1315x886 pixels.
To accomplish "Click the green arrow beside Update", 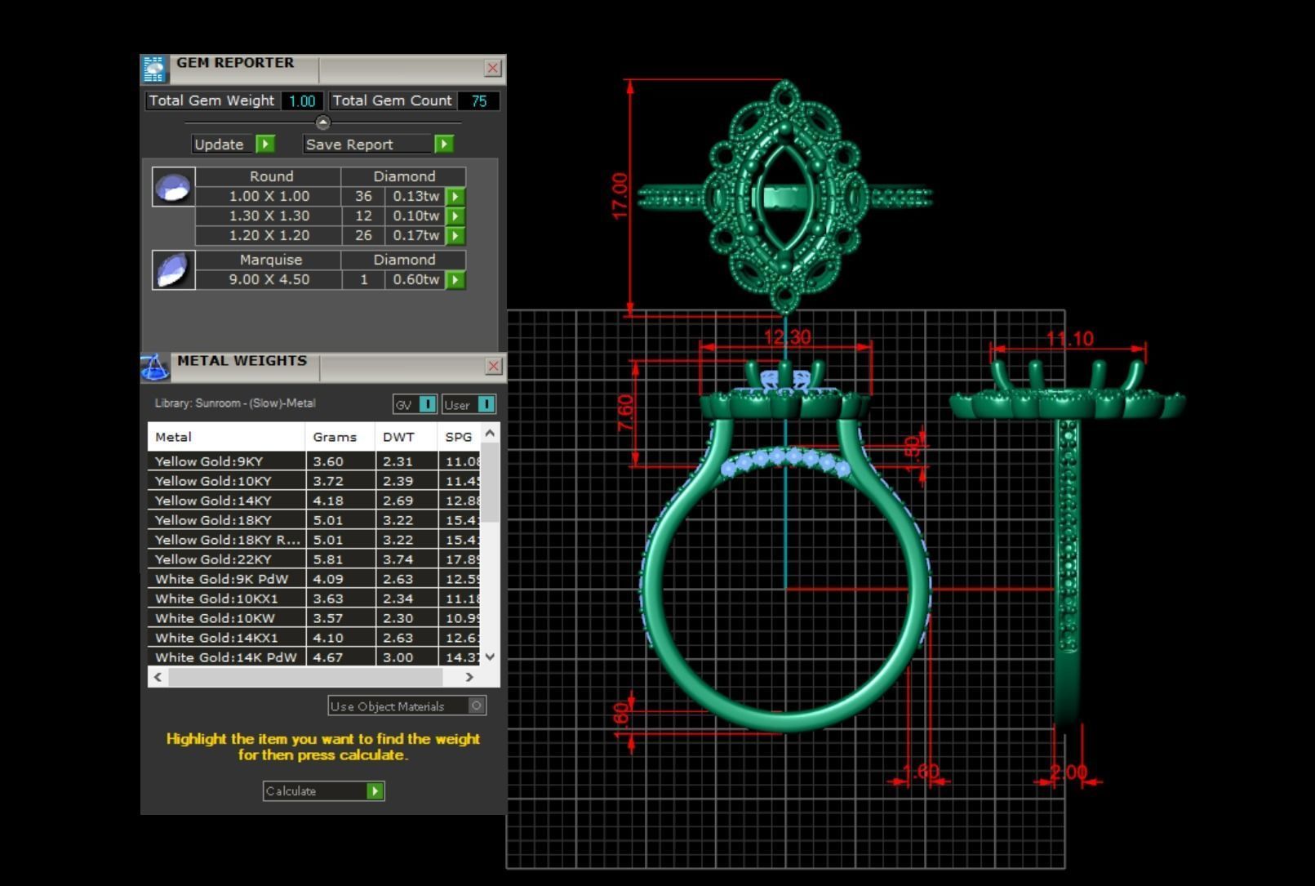I will click(265, 144).
